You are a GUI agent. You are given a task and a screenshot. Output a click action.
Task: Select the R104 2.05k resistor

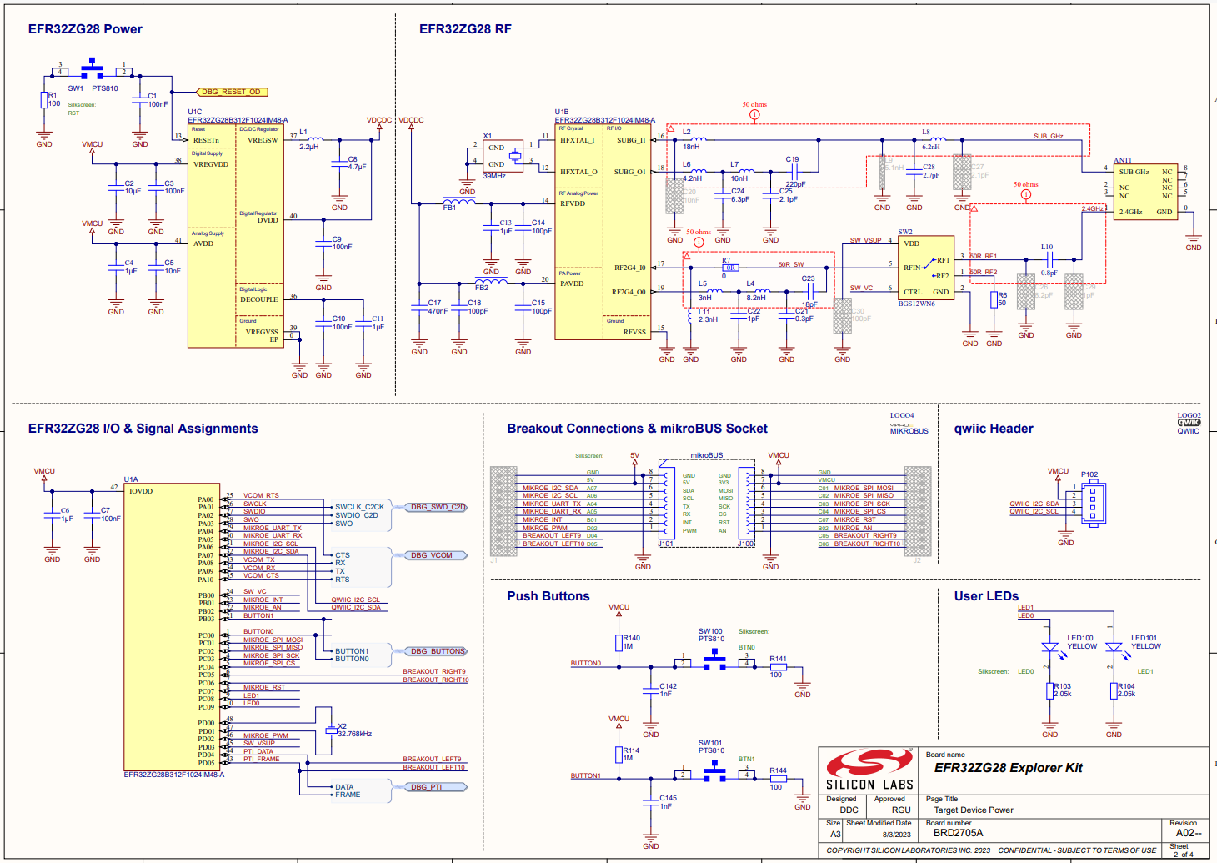[1114, 690]
